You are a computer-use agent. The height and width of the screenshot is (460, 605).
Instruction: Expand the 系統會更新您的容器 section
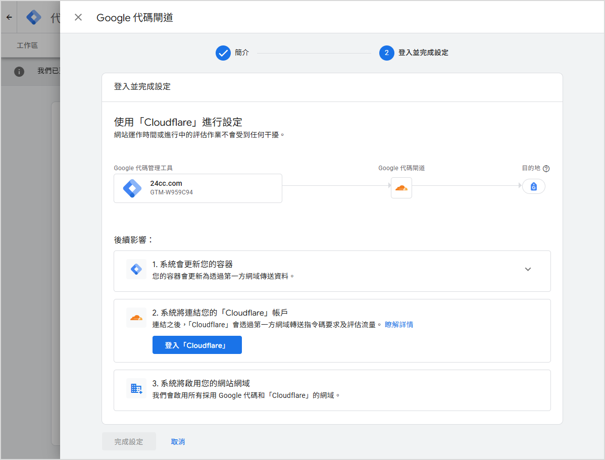(x=528, y=269)
